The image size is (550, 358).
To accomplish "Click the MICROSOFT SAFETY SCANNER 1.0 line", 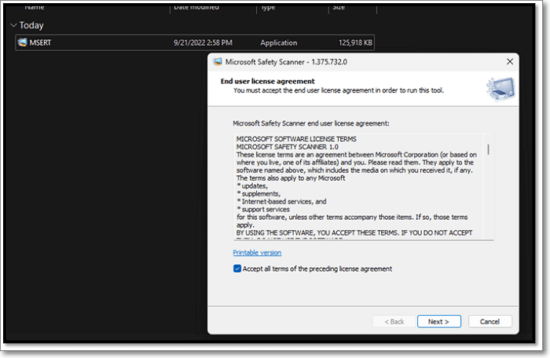I will click(288, 147).
